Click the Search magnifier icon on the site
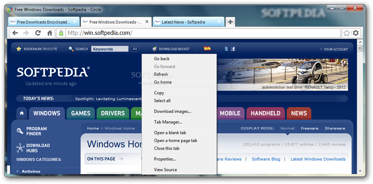This screenshot has height=184, width=373. [x=71, y=49]
